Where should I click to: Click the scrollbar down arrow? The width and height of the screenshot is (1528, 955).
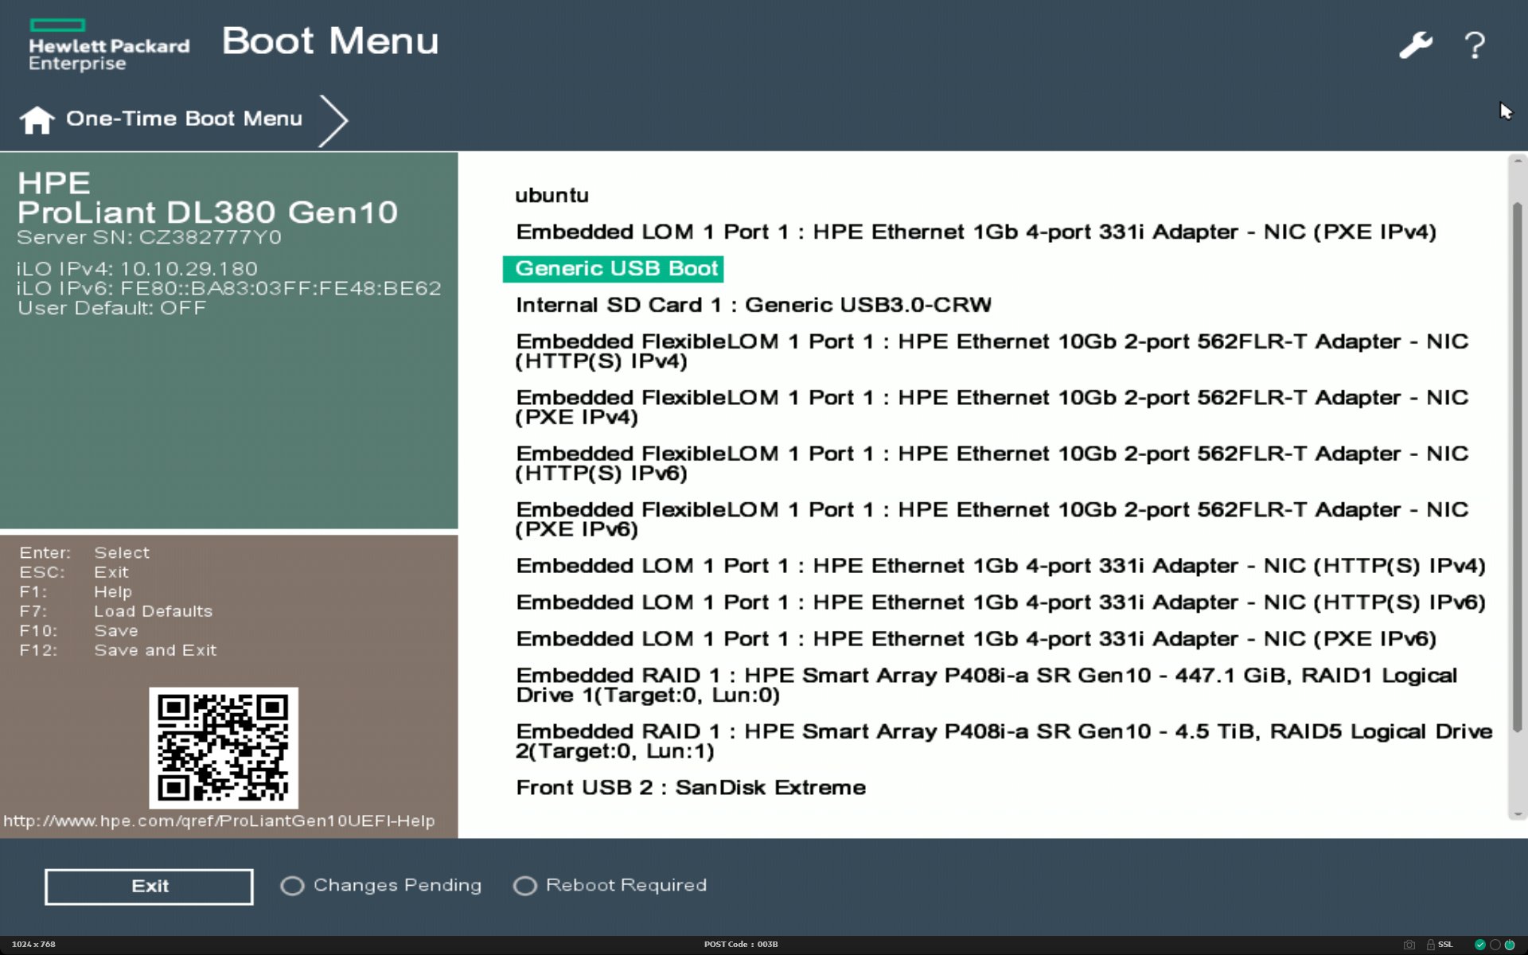1517,814
